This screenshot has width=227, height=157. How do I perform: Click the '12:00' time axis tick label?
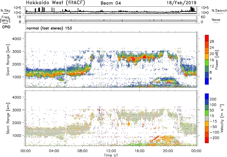111,151
